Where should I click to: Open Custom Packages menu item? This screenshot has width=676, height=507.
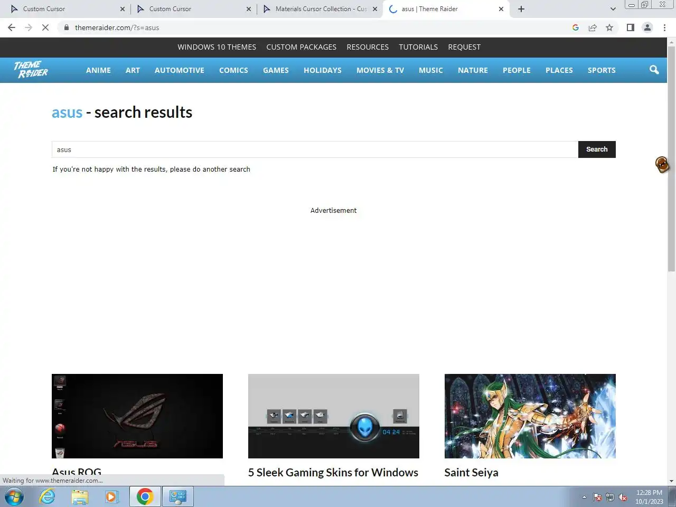[301, 47]
